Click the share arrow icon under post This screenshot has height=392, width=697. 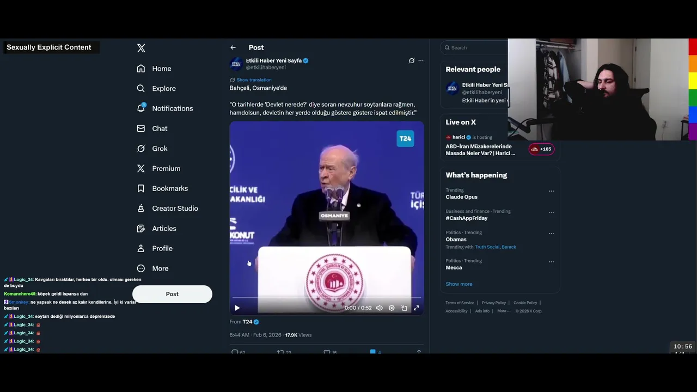coord(419,352)
